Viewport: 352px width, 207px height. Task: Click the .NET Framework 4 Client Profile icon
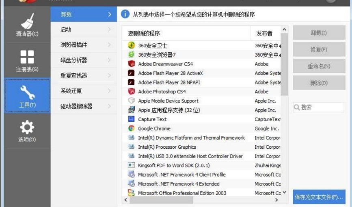tap(131, 174)
